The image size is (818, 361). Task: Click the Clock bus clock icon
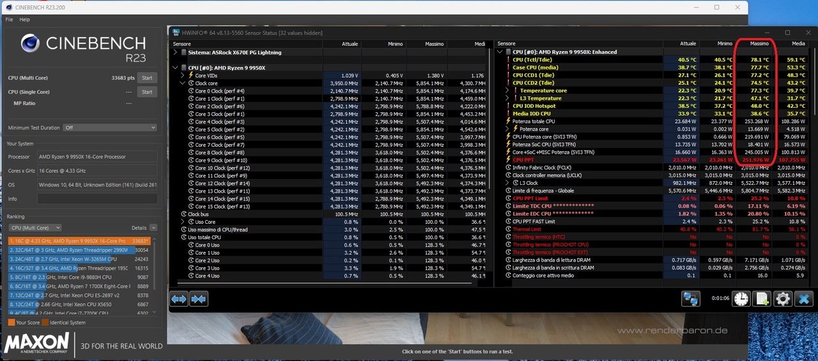(183, 214)
